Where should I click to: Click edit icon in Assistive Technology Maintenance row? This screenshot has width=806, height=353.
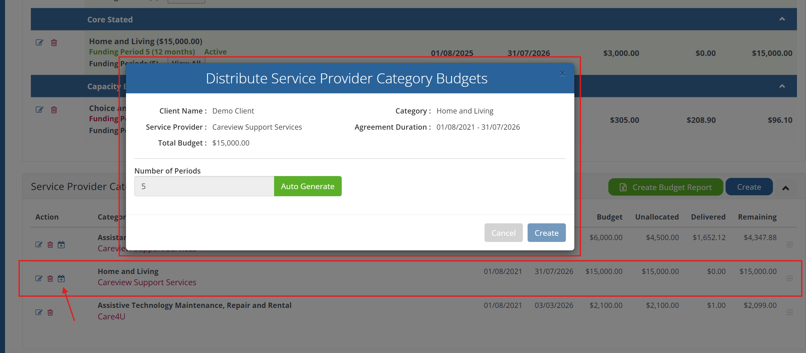click(x=39, y=312)
